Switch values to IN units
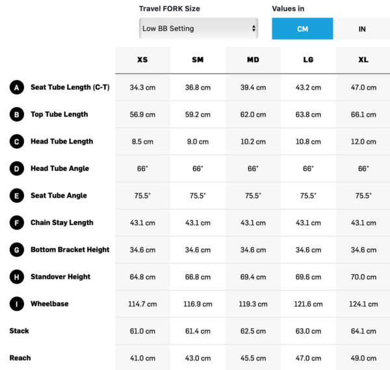Viewport: 390px width, 370px height. tap(361, 29)
